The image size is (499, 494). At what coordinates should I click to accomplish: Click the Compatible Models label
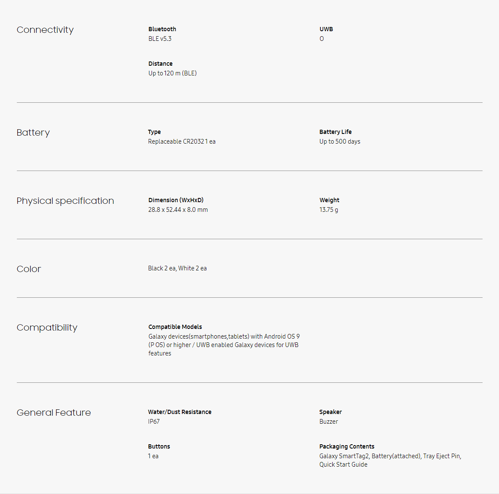(x=175, y=327)
